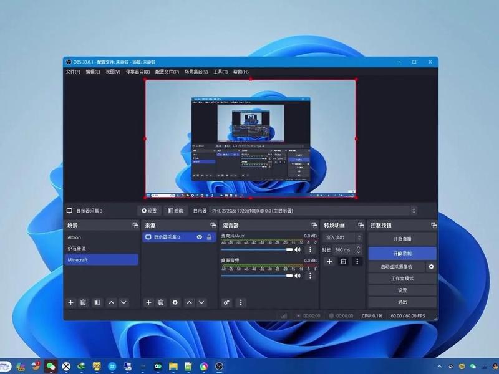This screenshot has height=374, width=499.
Task: Open the 编辑(E) menu
Action: [93, 72]
